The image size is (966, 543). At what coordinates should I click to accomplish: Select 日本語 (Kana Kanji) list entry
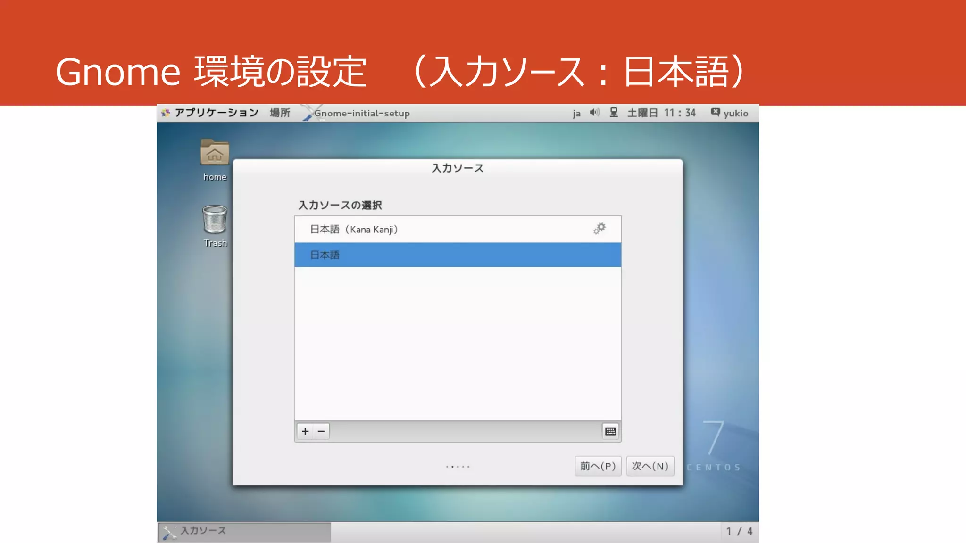pyautogui.click(x=354, y=230)
